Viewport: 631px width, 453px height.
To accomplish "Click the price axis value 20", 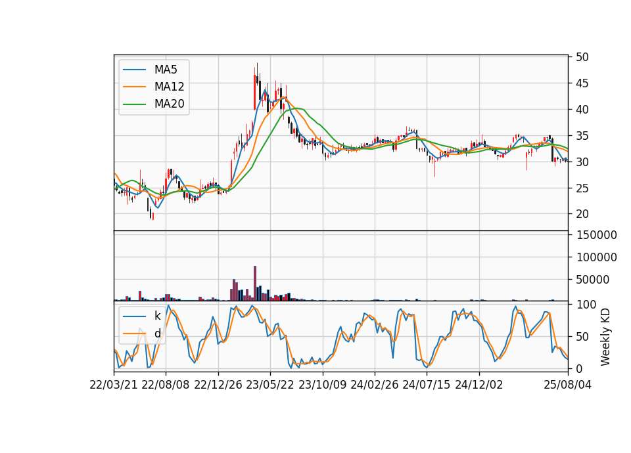I will [582, 214].
